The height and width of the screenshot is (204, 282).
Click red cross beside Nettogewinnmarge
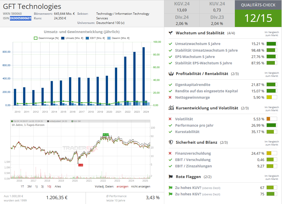(170, 97)
